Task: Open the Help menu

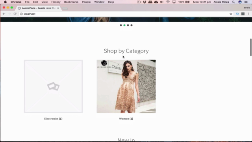Action: pyautogui.click(x=111, y=2)
